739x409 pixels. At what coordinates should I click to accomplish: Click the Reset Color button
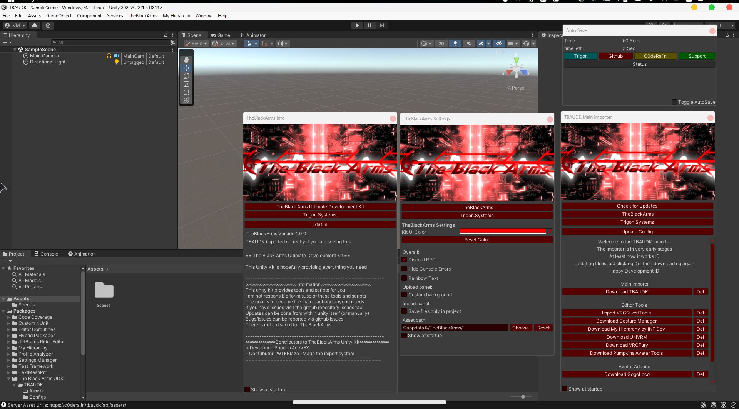[x=477, y=240]
